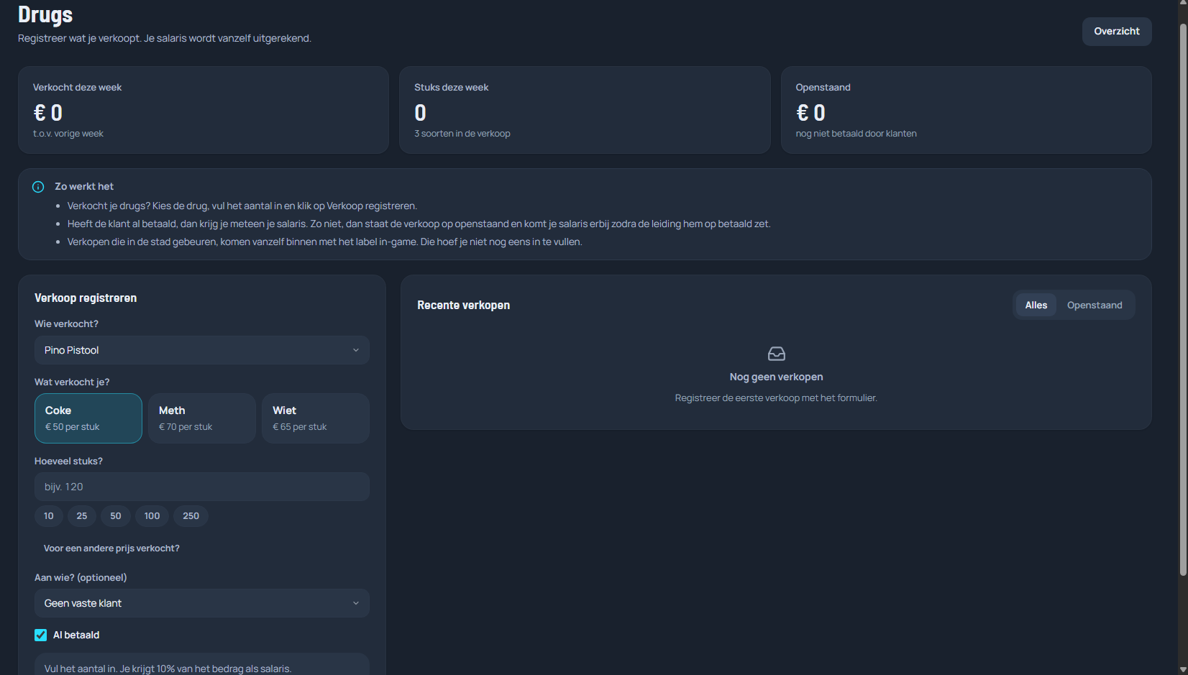This screenshot has width=1188, height=675.
Task: Switch to the Alles tab
Action: tap(1036, 305)
